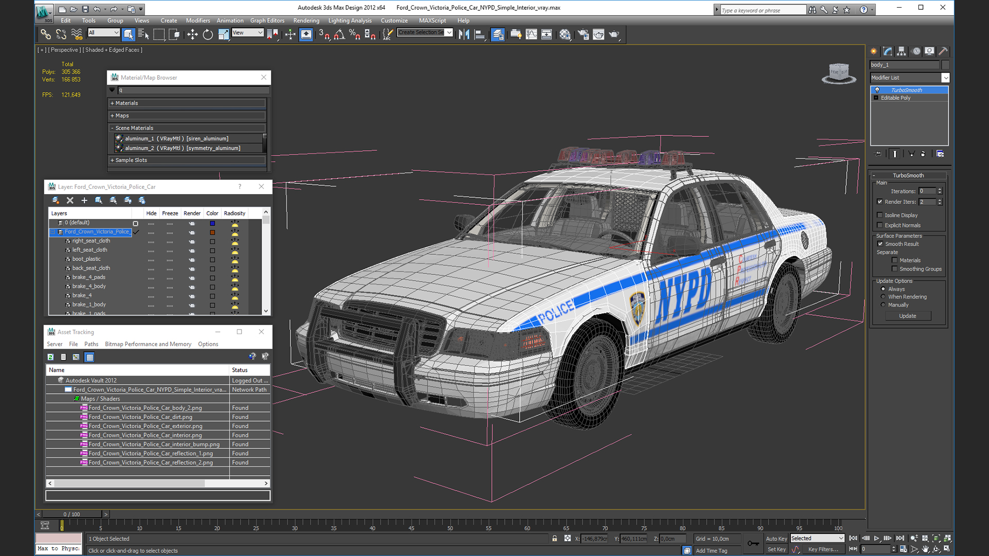The width and height of the screenshot is (989, 556).
Task: Open Bitmap Performance and Memory menu
Action: (148, 344)
